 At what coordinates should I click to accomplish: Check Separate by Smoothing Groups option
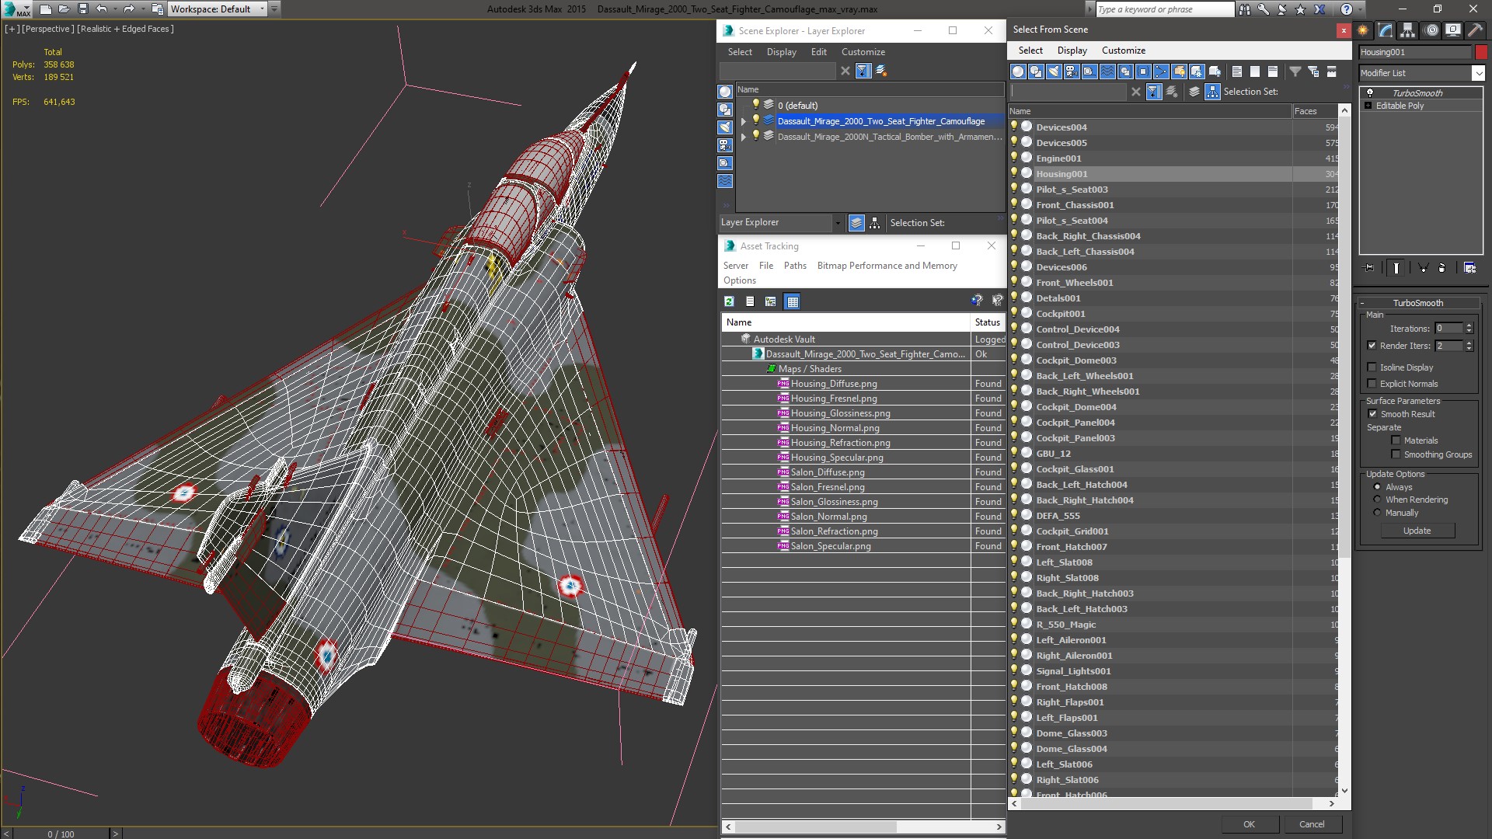point(1396,454)
